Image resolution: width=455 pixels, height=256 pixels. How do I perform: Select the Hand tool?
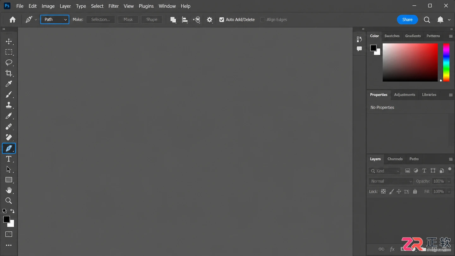click(x=9, y=190)
